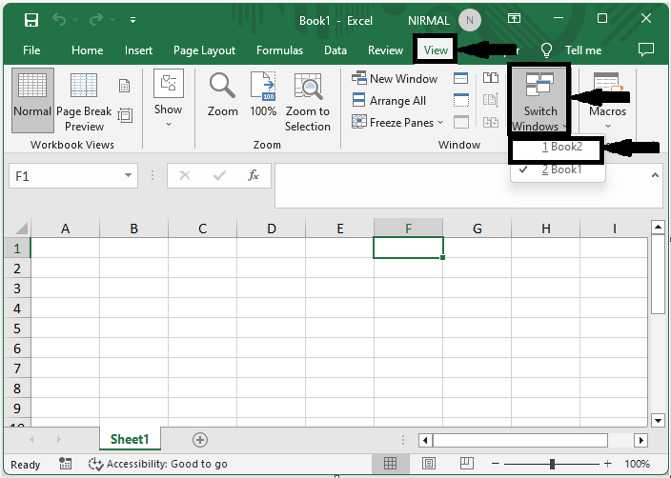Screen dimensions: 671x478
Task: Open a New Window
Action: [395, 79]
